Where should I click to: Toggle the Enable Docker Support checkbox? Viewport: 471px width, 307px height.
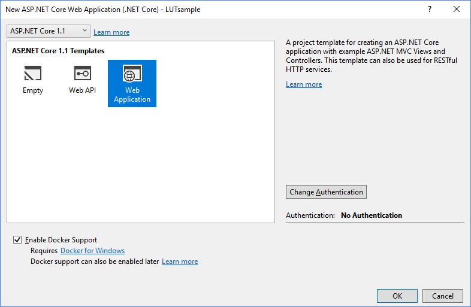[17, 240]
